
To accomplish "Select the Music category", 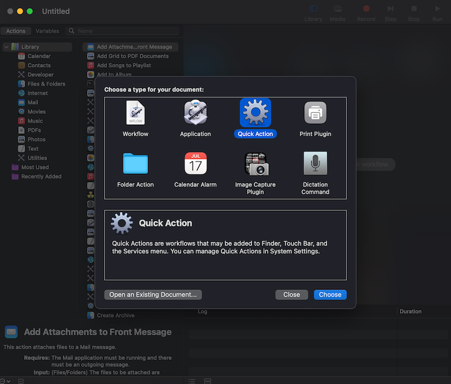I will click(35, 121).
